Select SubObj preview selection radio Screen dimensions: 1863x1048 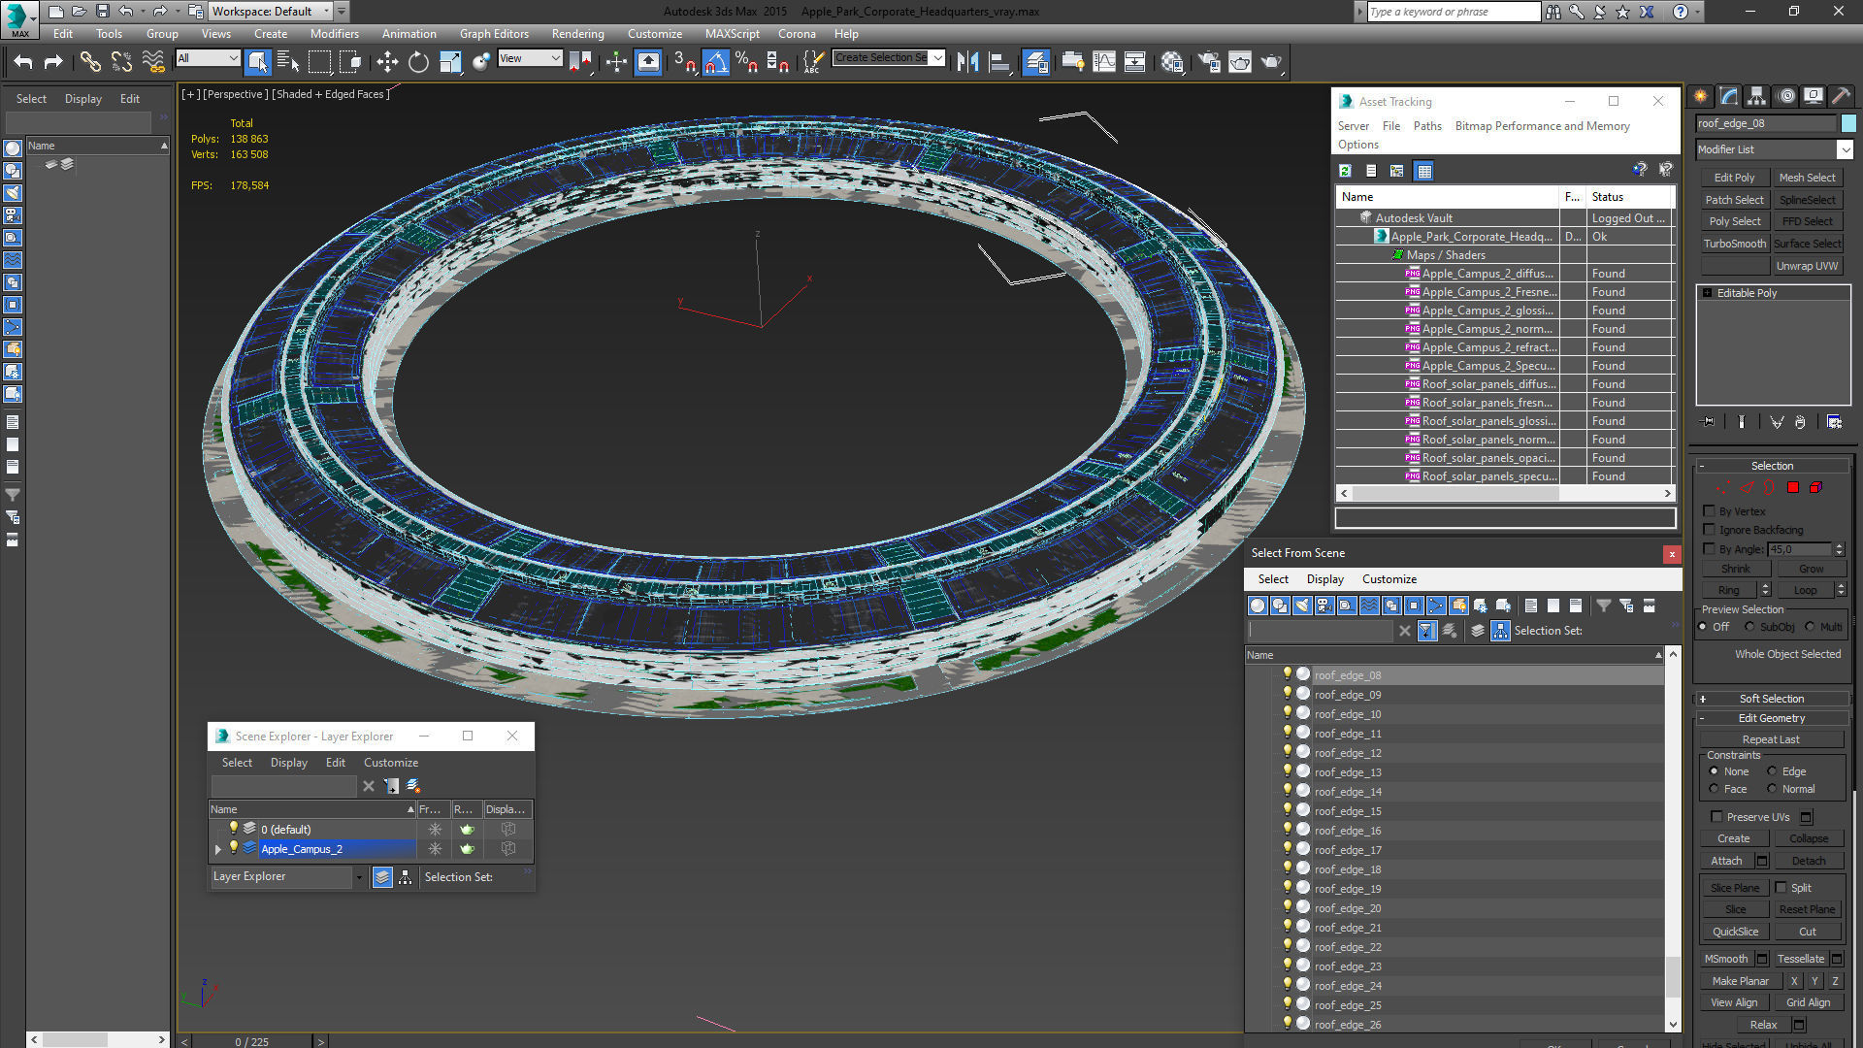1749,627
